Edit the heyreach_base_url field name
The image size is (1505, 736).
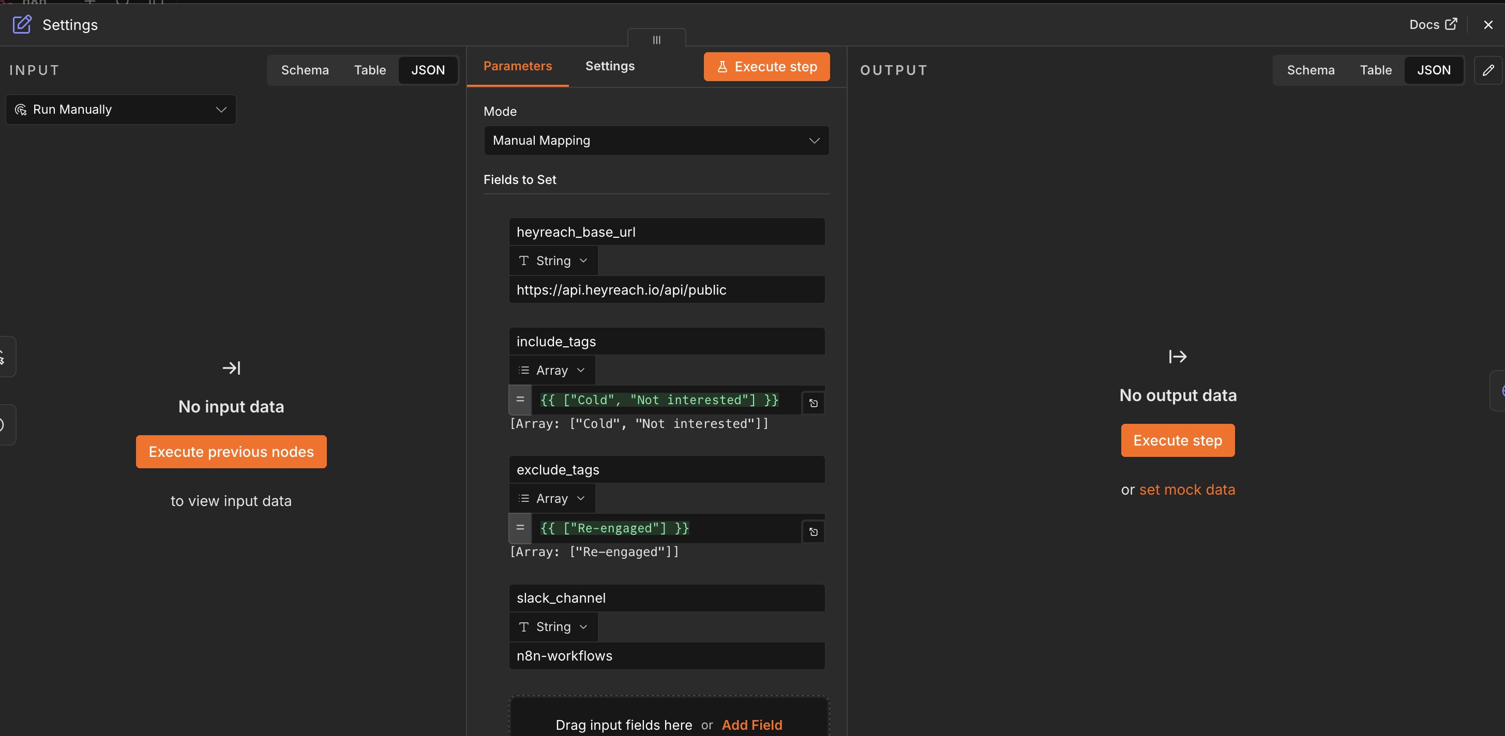[x=667, y=232]
